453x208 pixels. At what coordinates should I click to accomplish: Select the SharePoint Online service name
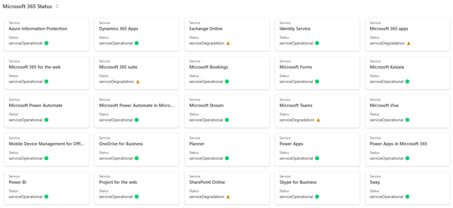[x=207, y=182]
